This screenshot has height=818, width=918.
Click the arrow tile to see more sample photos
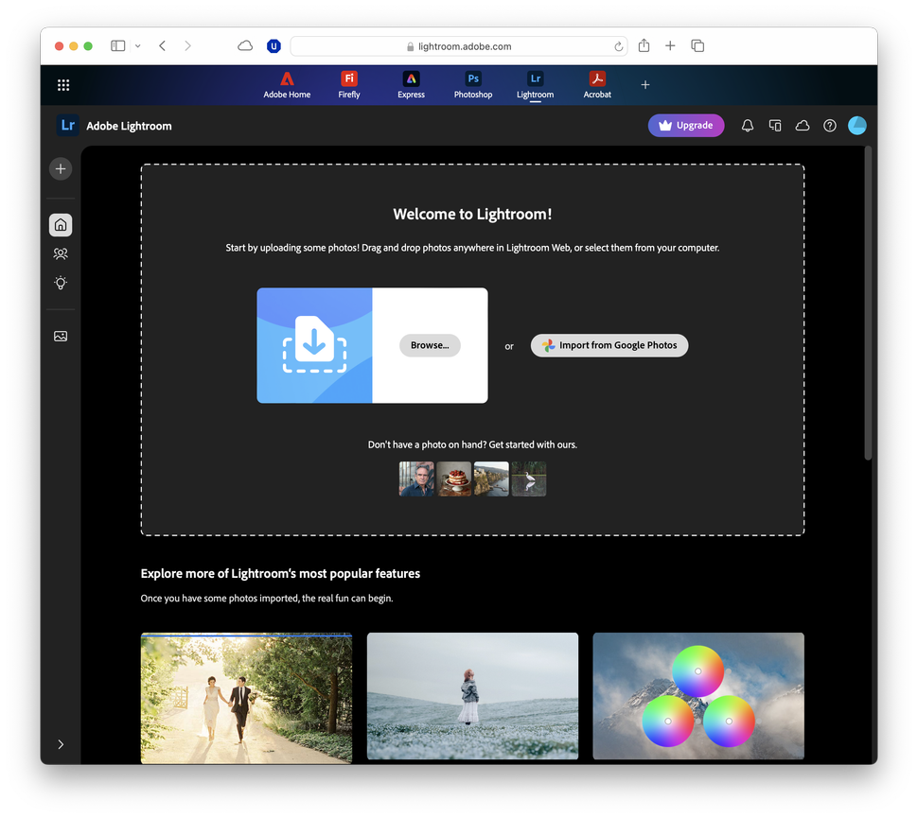pos(528,479)
